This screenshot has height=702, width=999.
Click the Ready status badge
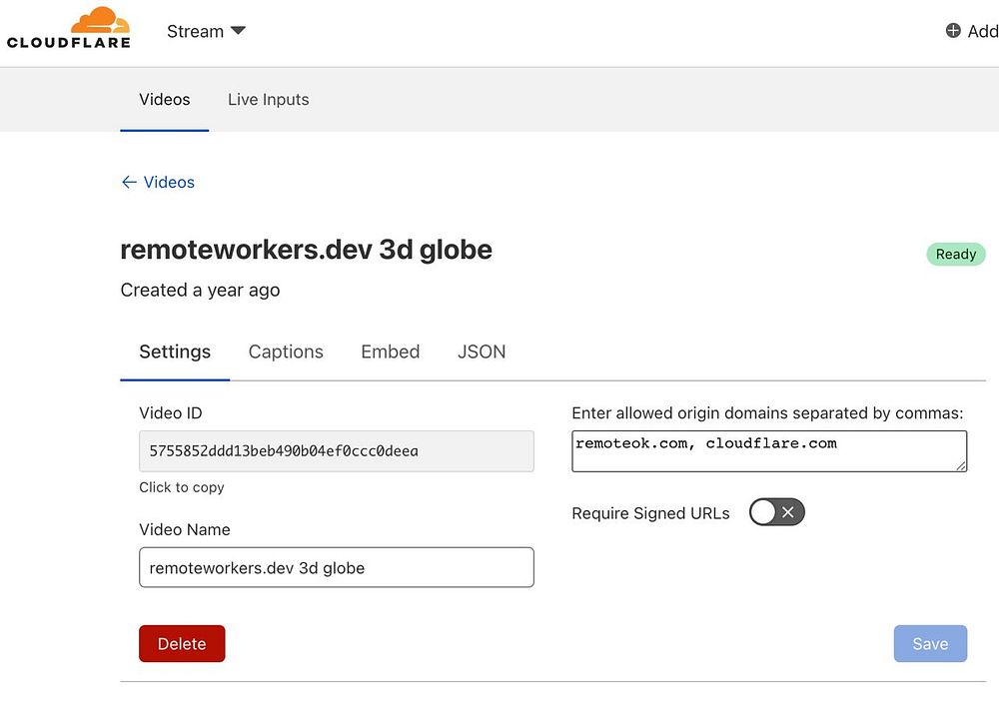(956, 255)
